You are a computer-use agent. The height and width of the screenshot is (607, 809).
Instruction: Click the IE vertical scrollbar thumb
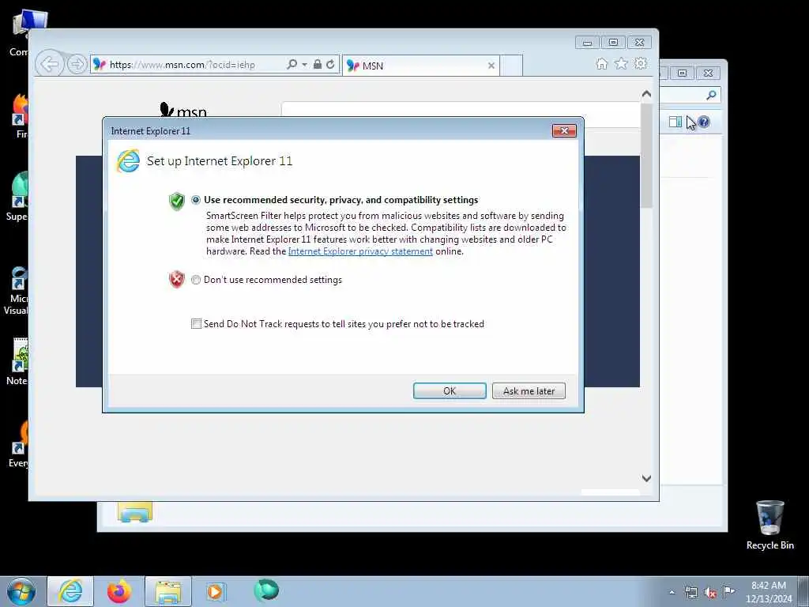click(646, 156)
